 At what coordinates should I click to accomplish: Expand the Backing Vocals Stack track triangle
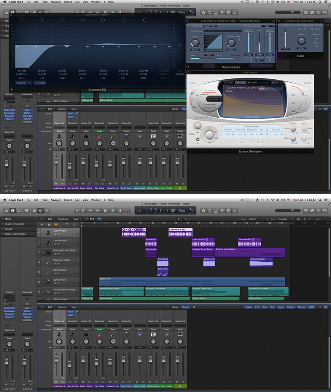tap(44, 252)
